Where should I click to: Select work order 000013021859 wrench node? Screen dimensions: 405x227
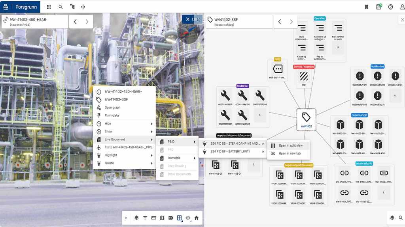tap(225, 98)
